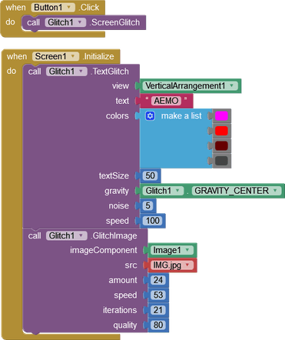Pick the dark maroon color swatch
The height and width of the screenshot is (340, 285).
(221, 146)
